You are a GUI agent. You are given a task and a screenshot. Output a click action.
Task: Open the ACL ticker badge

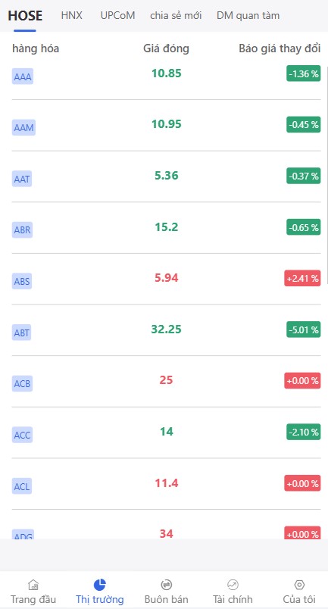click(x=22, y=486)
